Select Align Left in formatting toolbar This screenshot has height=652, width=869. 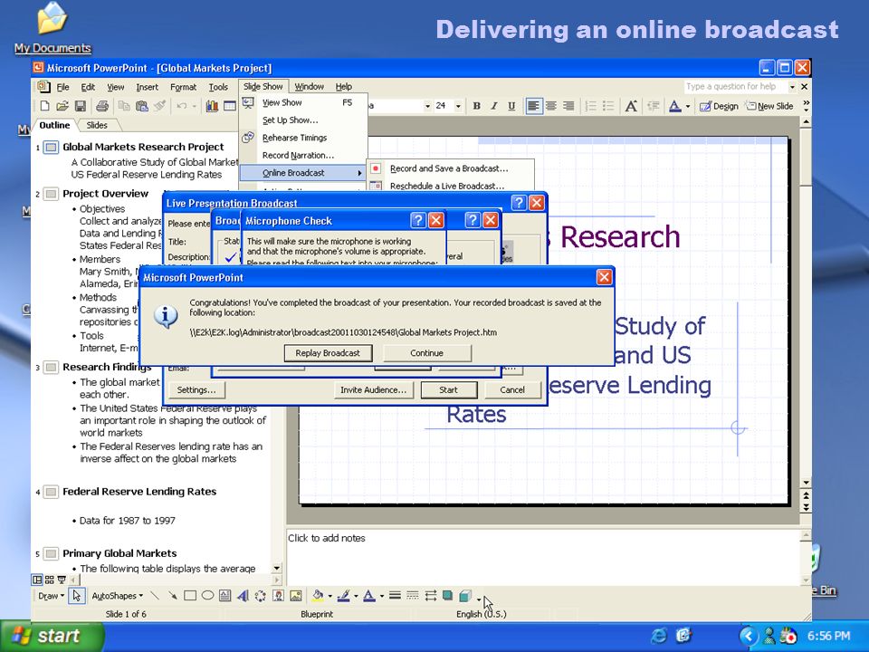pyautogui.click(x=533, y=106)
